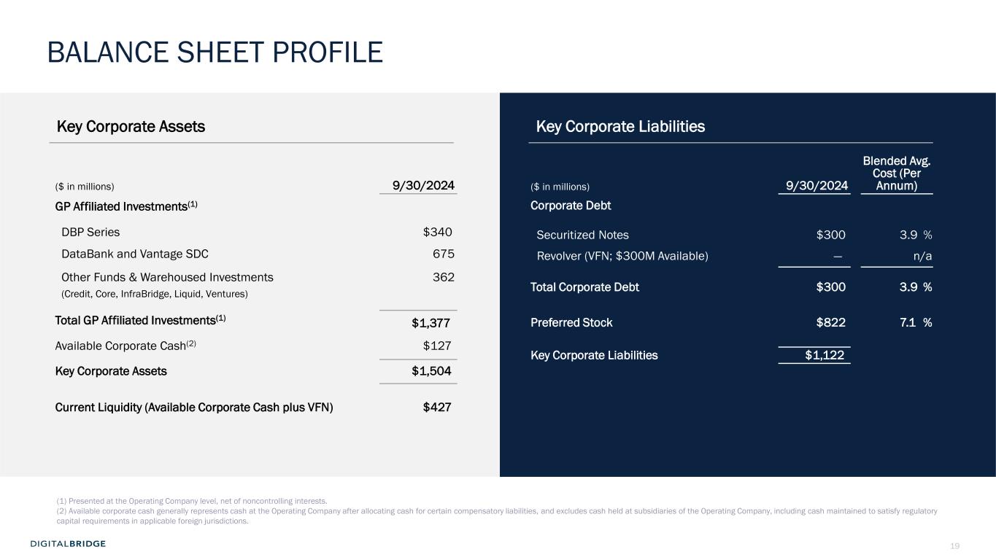Select the $1,504 Key Corporate Assets value
Screen dimensions: 996x560
coord(431,371)
